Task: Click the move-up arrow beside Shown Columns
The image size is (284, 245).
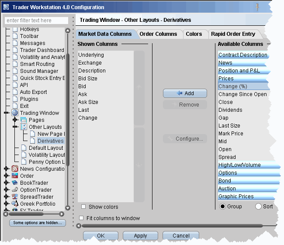Action: click(x=139, y=88)
